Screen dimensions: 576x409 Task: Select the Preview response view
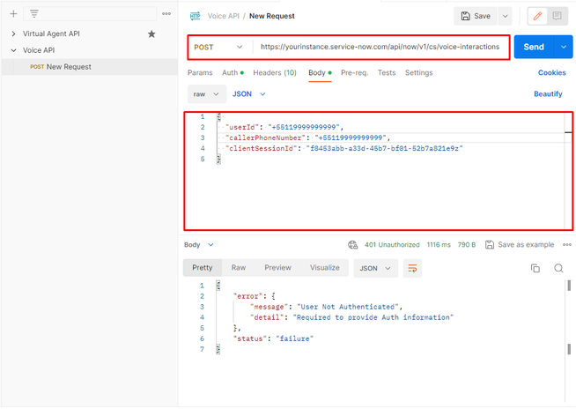pyautogui.click(x=277, y=268)
